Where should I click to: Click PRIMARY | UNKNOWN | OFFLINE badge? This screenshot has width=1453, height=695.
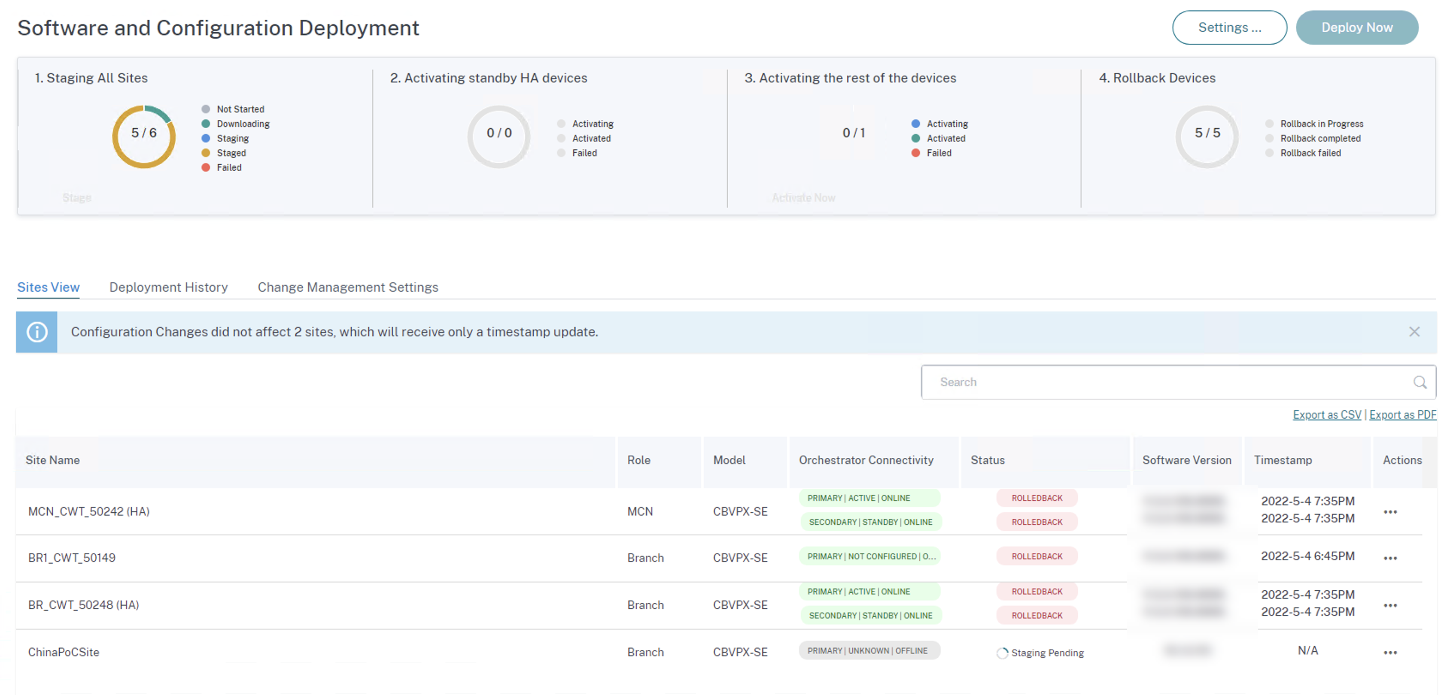tap(869, 650)
